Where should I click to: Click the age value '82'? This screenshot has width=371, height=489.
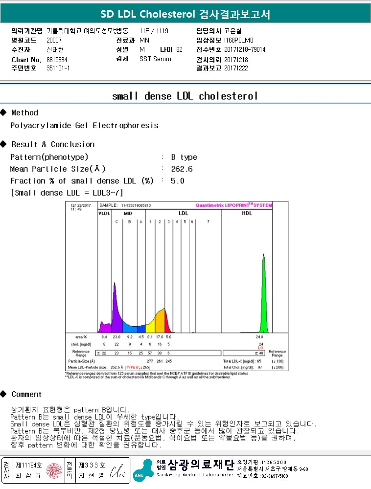point(179,49)
